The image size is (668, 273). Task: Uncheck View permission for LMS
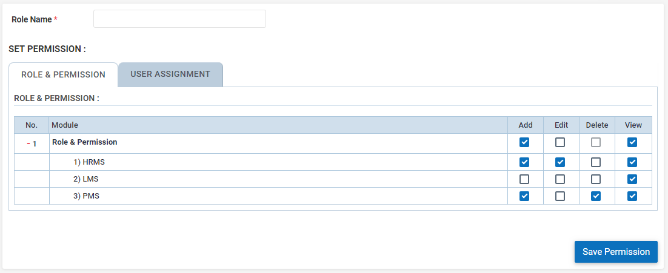(632, 179)
